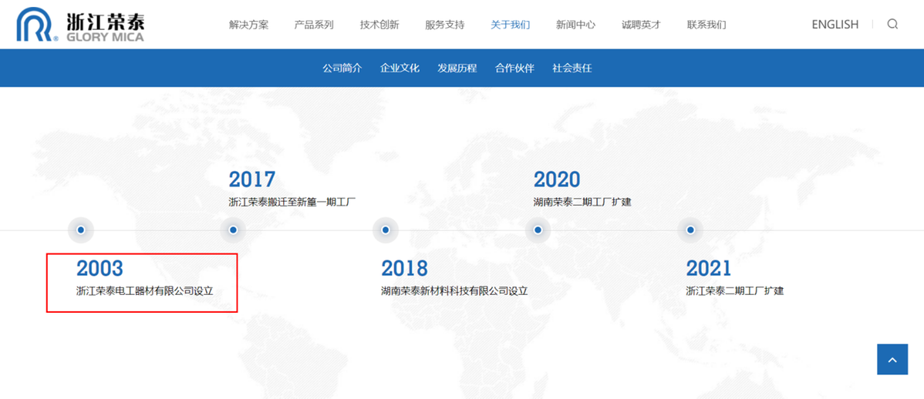Click text 浙江荣泰二期工厂扩建
The image size is (924, 399).
pyautogui.click(x=735, y=290)
